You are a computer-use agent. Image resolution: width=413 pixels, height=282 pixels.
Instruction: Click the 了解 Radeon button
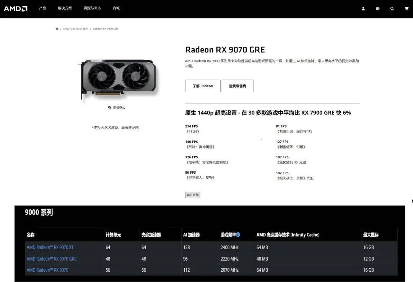[x=203, y=86]
